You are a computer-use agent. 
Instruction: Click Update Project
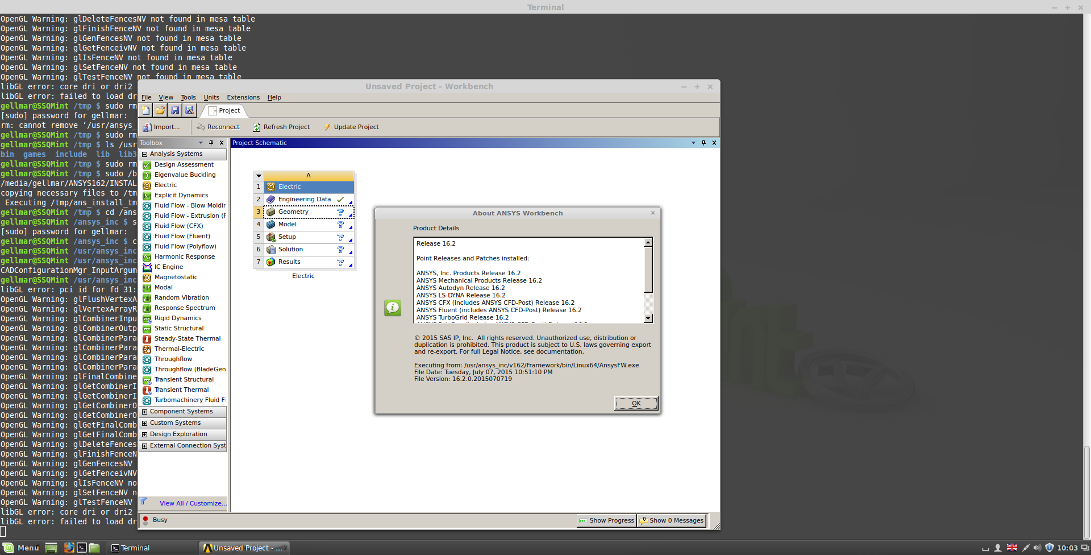pyautogui.click(x=351, y=127)
